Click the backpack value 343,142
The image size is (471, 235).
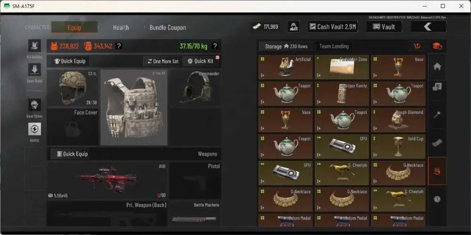[103, 46]
